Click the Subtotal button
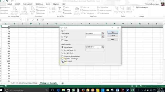The height and width of the screenshot is (92, 165). tap(129, 10)
